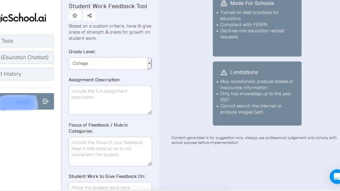Open the Grade Level College dropdown
Viewport: 340px width, 191px height.
click(x=110, y=64)
